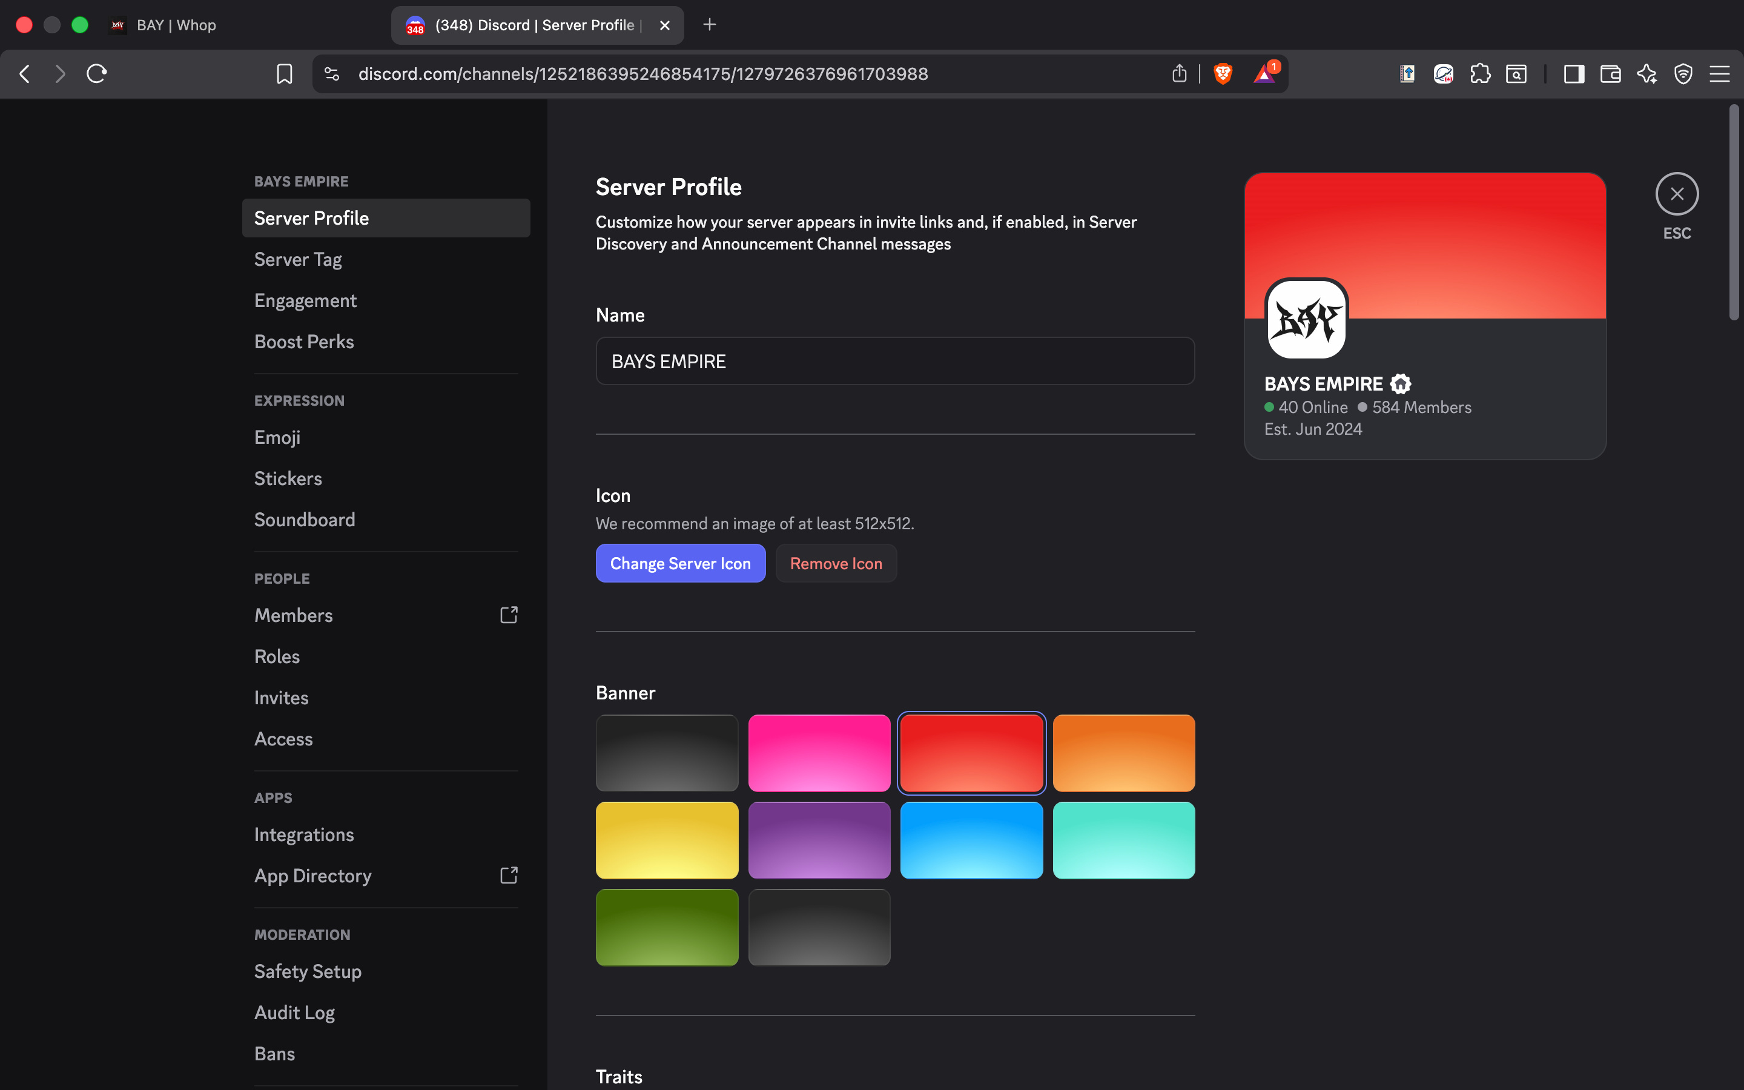Open Brave Shields lion icon
Screen dimensions: 1744x1090
[1223, 73]
